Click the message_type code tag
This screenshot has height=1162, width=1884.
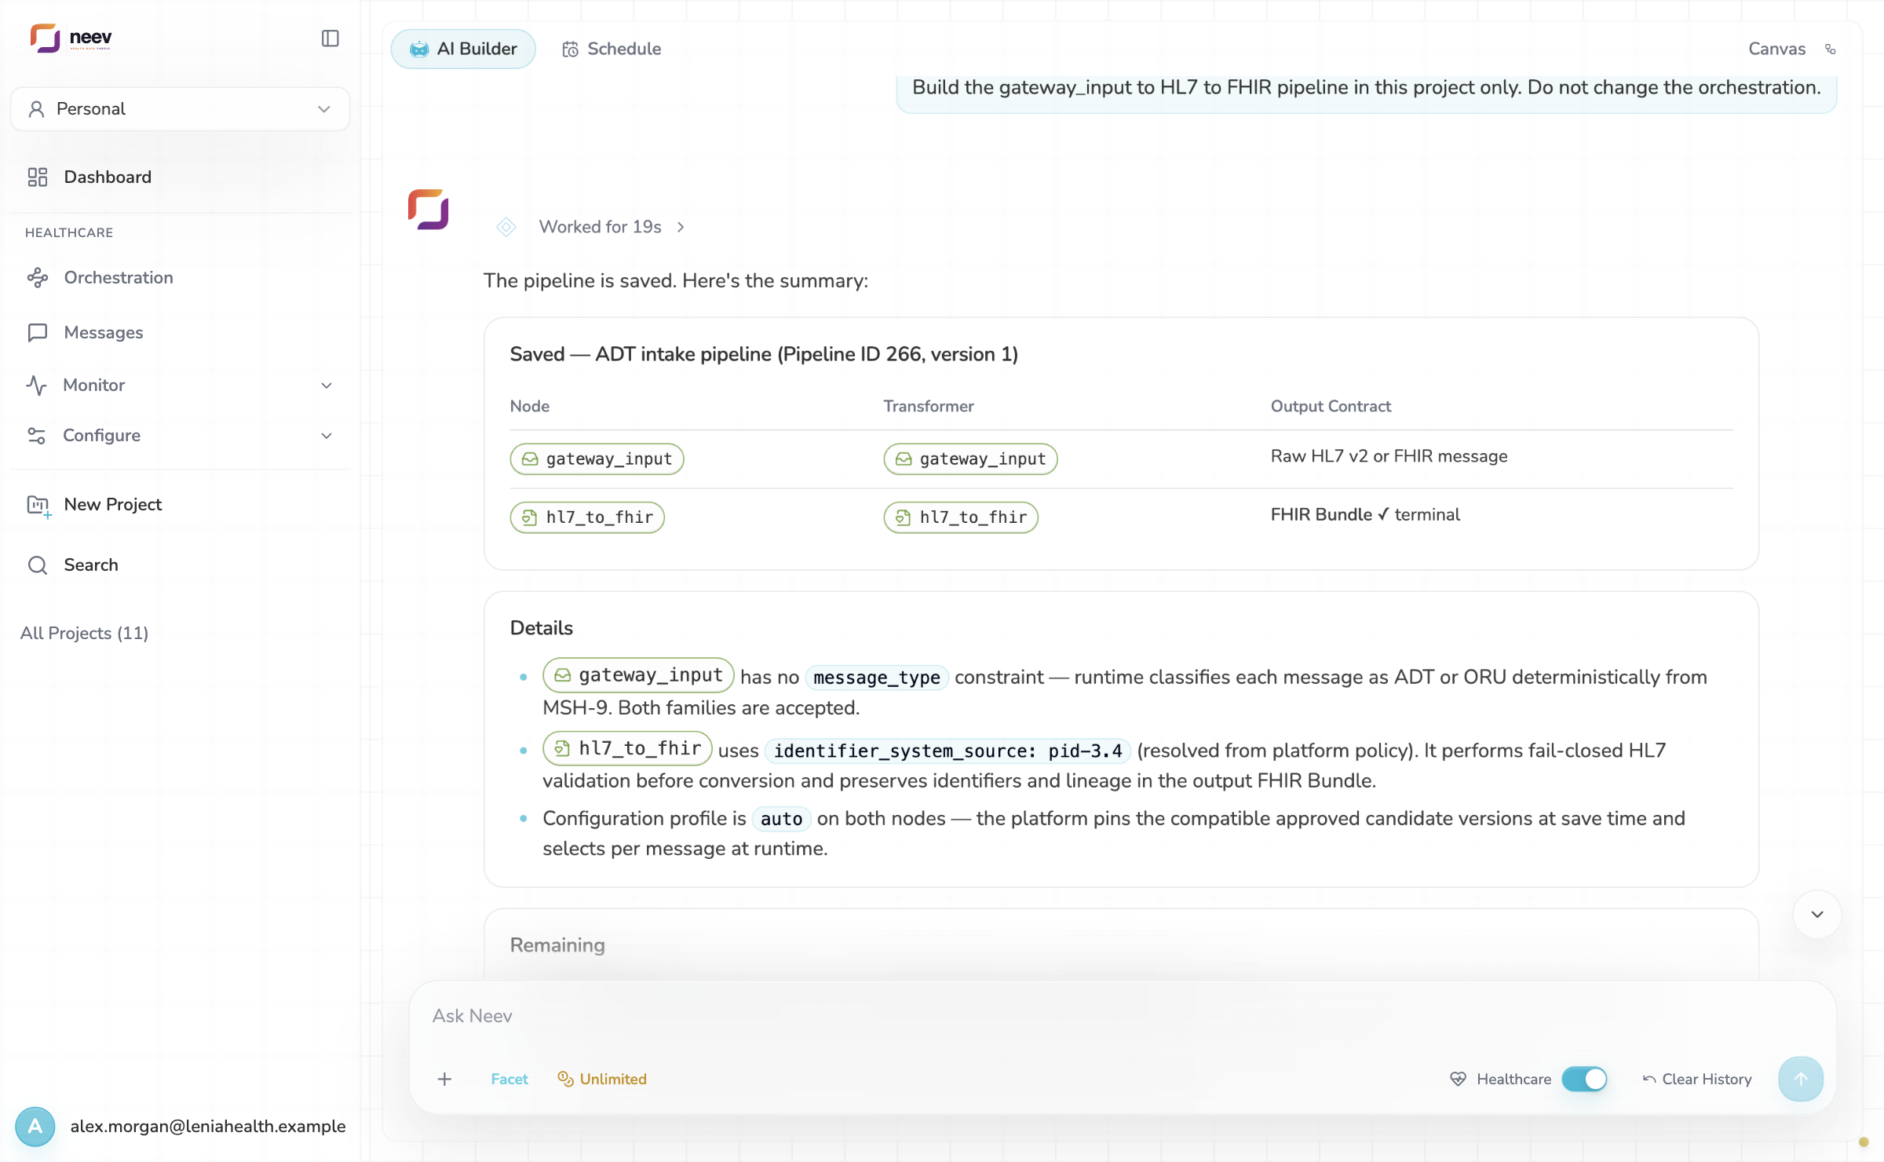pos(877,678)
